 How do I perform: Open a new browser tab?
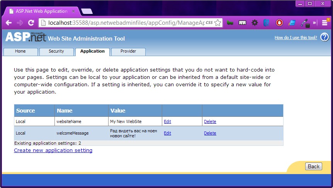(x=87, y=11)
